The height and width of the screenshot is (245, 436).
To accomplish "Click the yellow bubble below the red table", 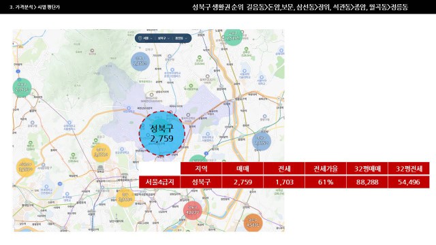I will click(x=125, y=197).
